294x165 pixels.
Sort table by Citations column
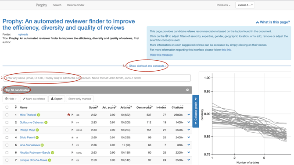(x=177, y=107)
